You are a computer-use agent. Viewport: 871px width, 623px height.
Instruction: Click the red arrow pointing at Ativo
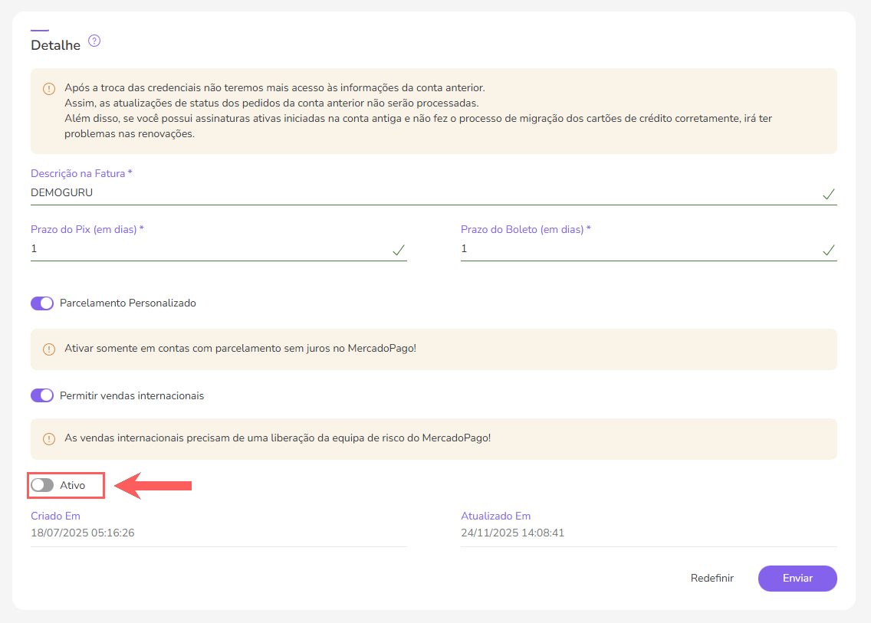[x=152, y=485]
